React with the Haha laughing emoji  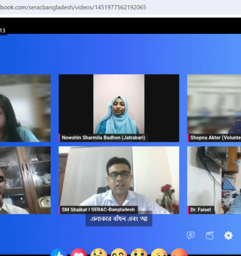[119, 252]
